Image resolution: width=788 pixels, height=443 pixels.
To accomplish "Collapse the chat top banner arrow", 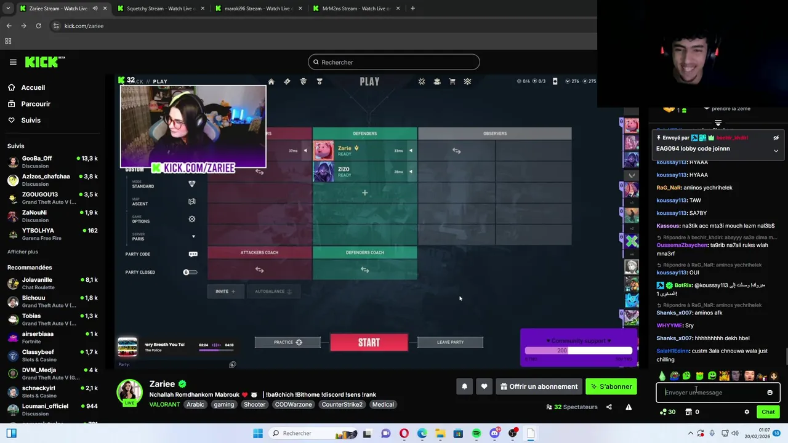I will click(718, 123).
